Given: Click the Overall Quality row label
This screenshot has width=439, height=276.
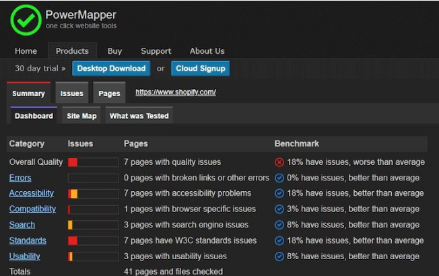Looking at the screenshot, I should tap(36, 162).
